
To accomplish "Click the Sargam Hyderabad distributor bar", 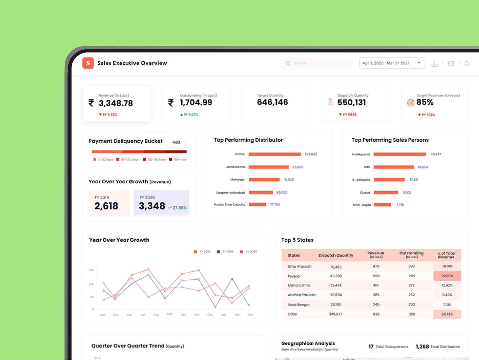I will pos(261,192).
